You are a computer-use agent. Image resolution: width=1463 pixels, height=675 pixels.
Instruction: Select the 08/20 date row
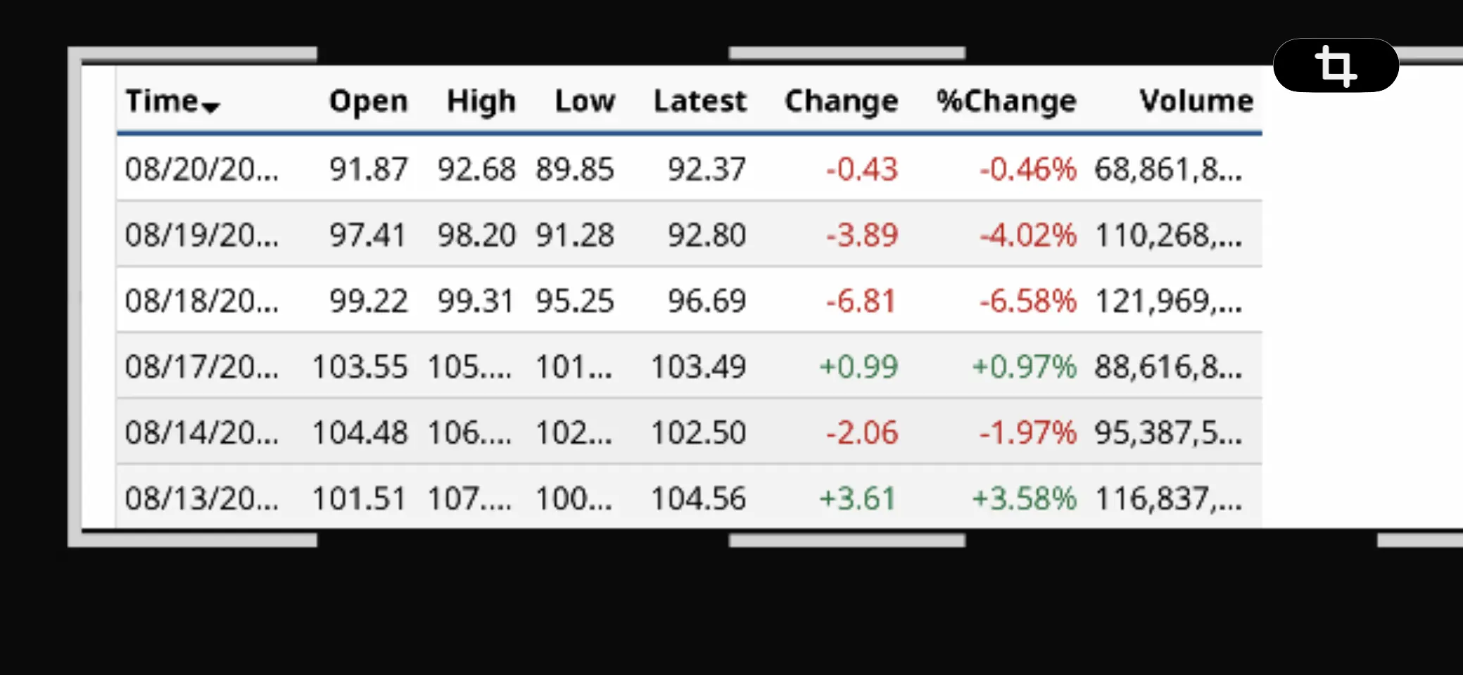coord(689,169)
